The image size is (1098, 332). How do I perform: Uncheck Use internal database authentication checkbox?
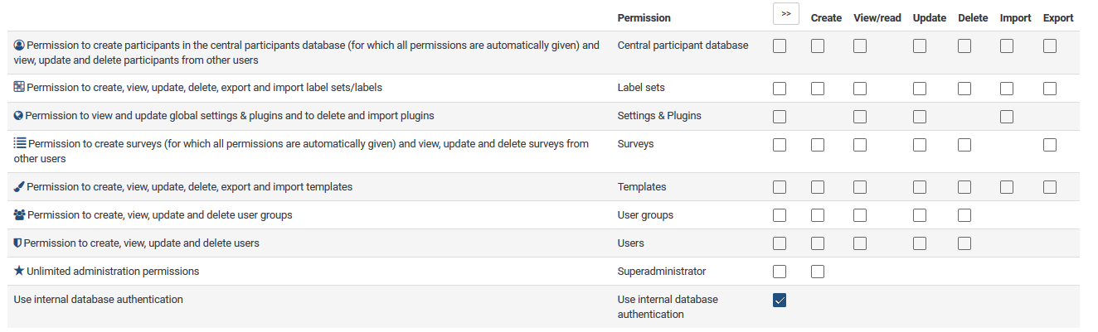click(x=780, y=301)
